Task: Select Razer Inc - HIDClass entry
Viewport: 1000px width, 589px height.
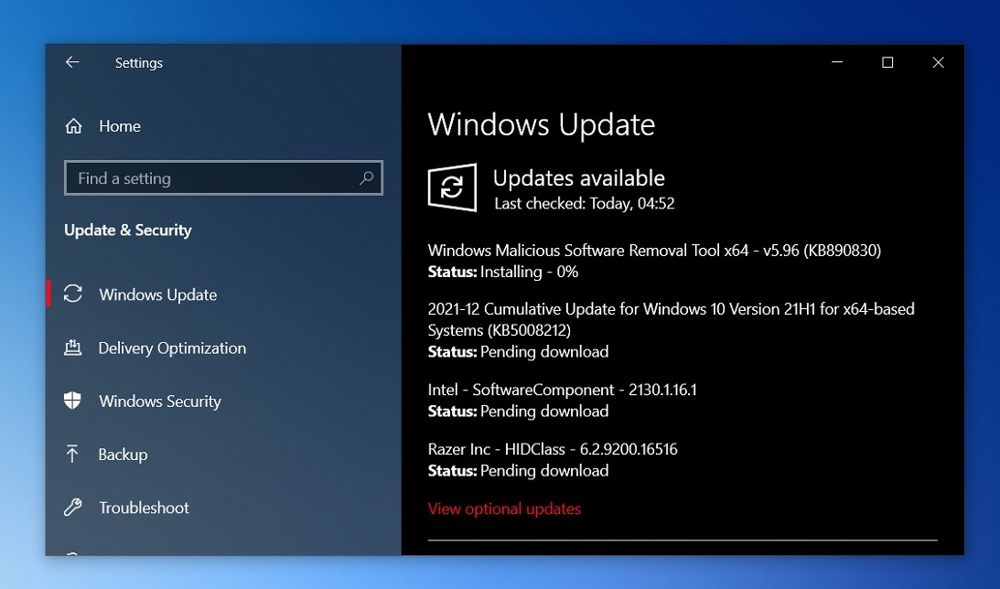Action: (553, 449)
